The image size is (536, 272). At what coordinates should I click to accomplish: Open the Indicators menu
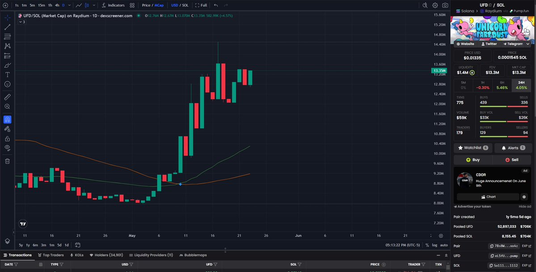113,5
